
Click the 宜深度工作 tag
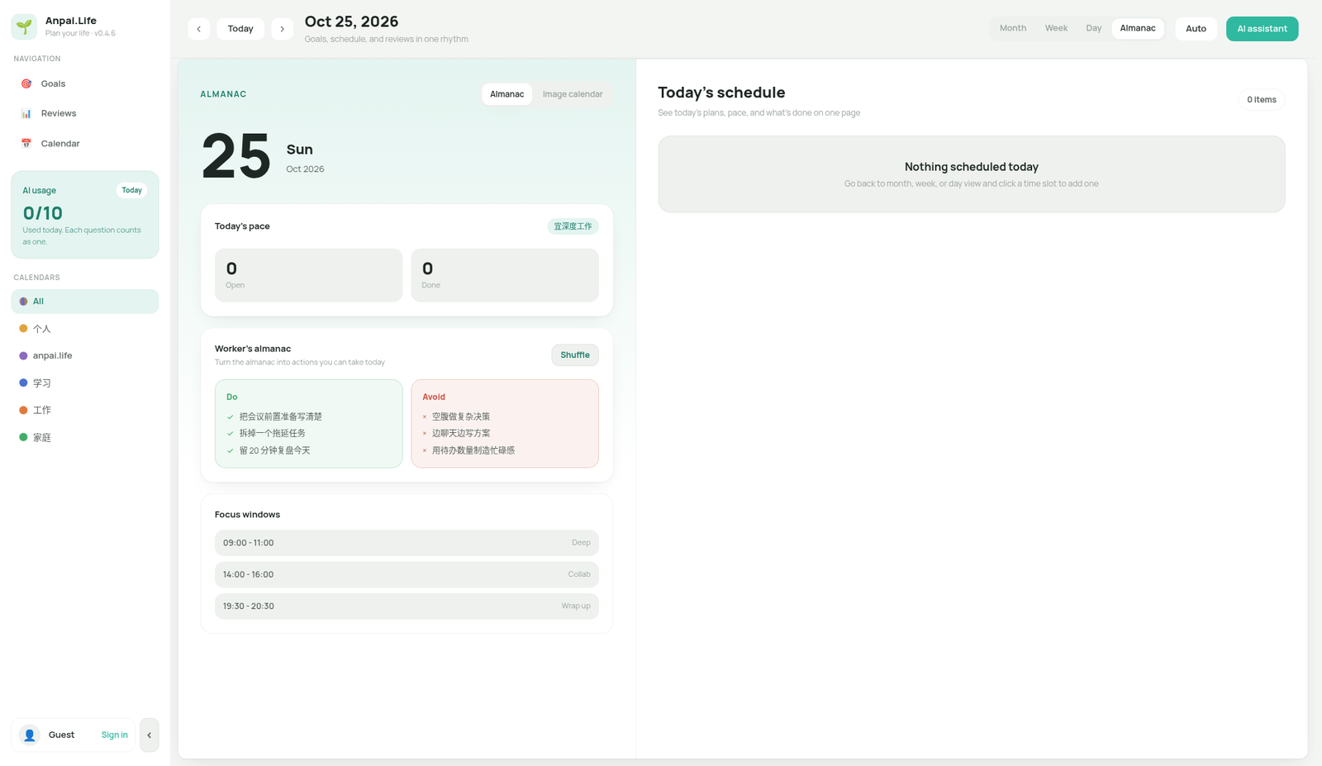coord(573,226)
